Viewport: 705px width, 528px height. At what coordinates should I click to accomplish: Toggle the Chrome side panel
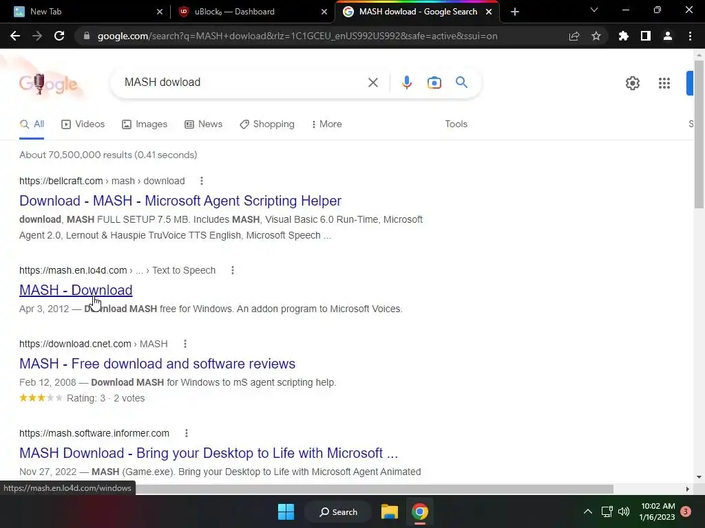click(646, 36)
